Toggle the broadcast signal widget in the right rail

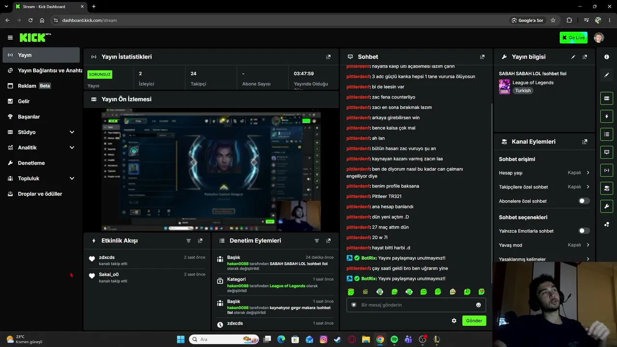(606, 170)
